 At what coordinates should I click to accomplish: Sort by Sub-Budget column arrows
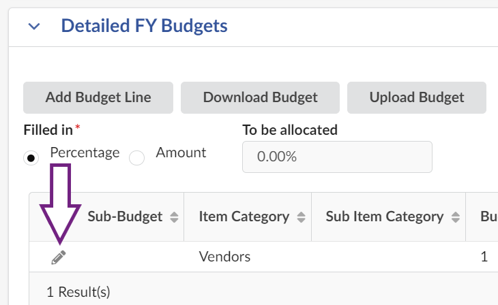174,217
